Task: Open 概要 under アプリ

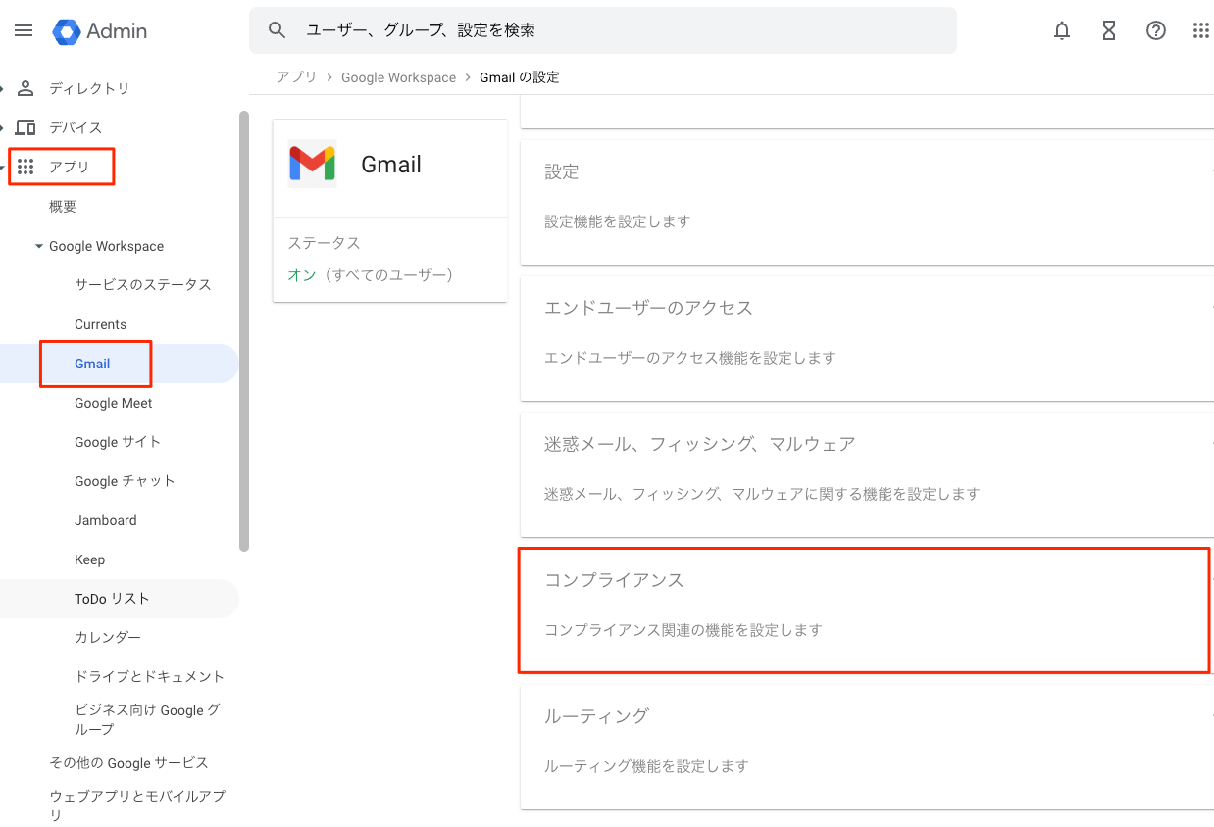Action: click(x=63, y=207)
